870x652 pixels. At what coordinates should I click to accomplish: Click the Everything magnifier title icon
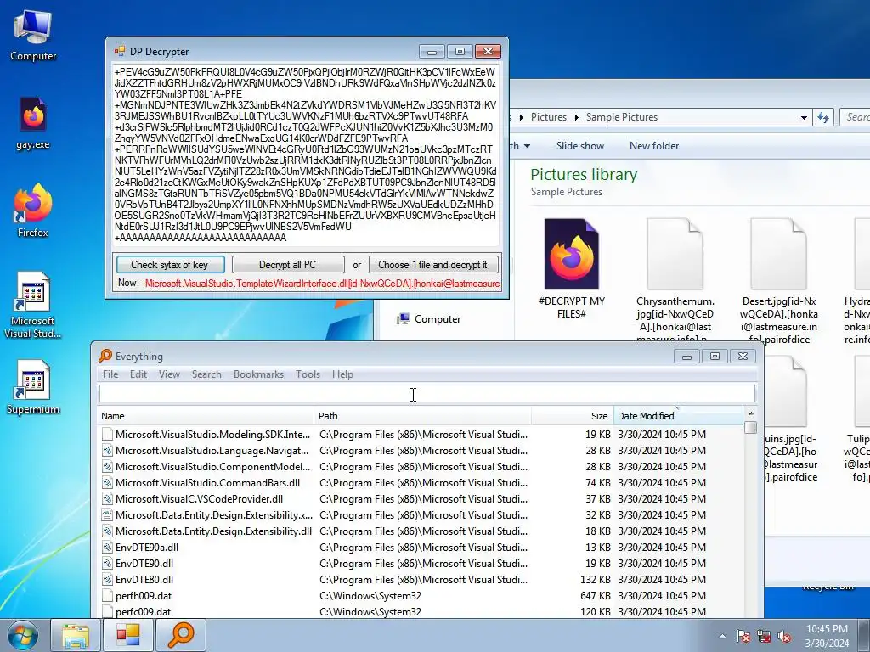105,356
